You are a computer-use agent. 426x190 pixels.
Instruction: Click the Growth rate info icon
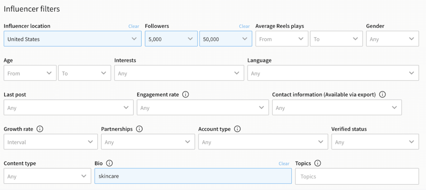pyautogui.click(x=40, y=129)
